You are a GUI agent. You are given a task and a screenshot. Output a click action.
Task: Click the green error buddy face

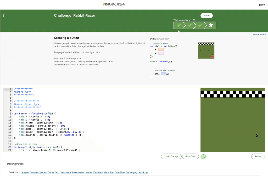click(203, 156)
